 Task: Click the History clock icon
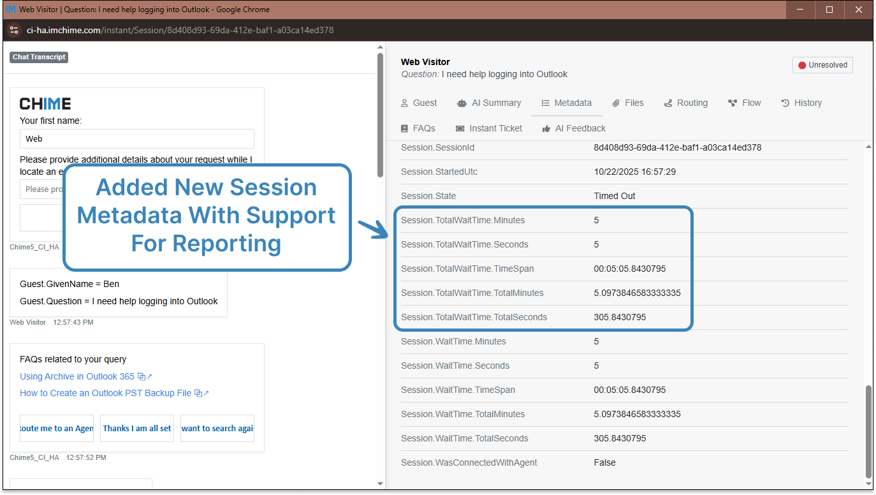(785, 103)
